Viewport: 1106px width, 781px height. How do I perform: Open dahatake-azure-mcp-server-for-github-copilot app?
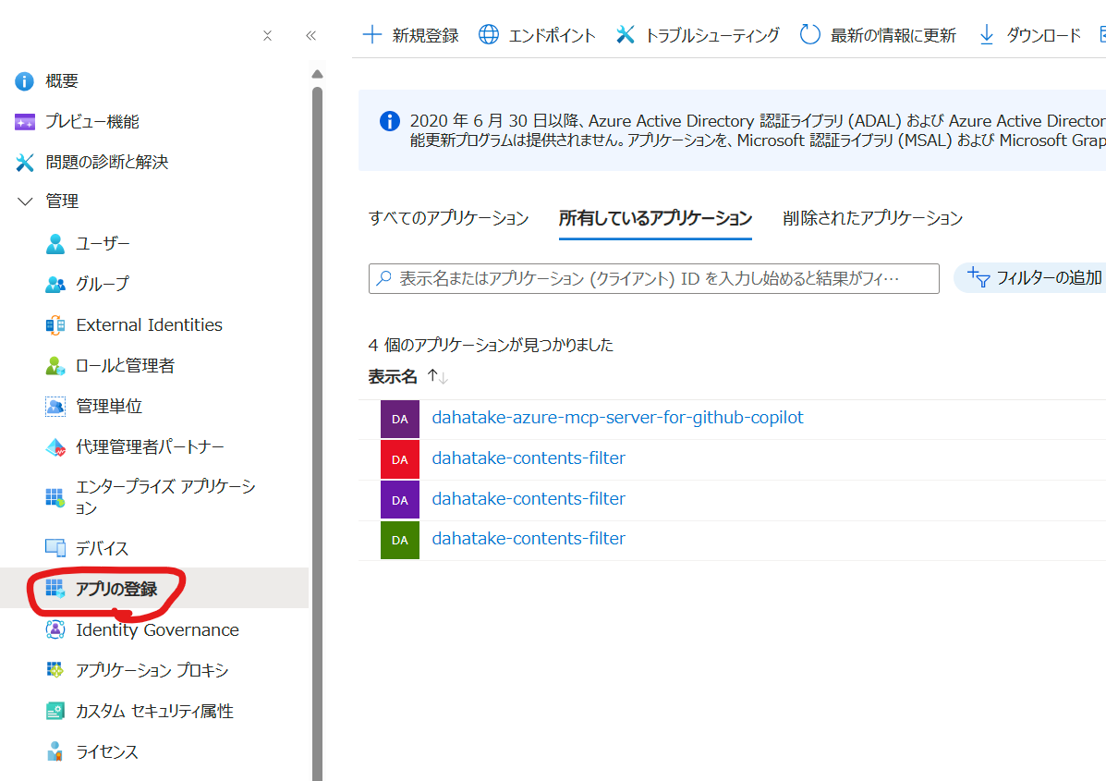617,418
